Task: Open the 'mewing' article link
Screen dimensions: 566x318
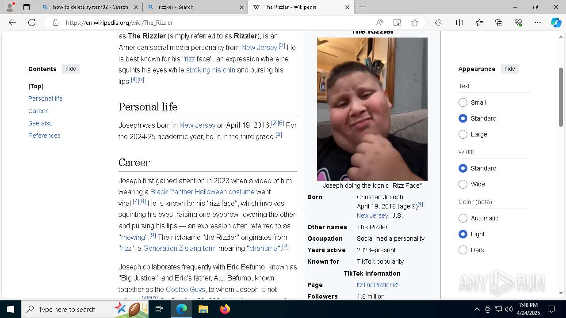Action: (133, 238)
